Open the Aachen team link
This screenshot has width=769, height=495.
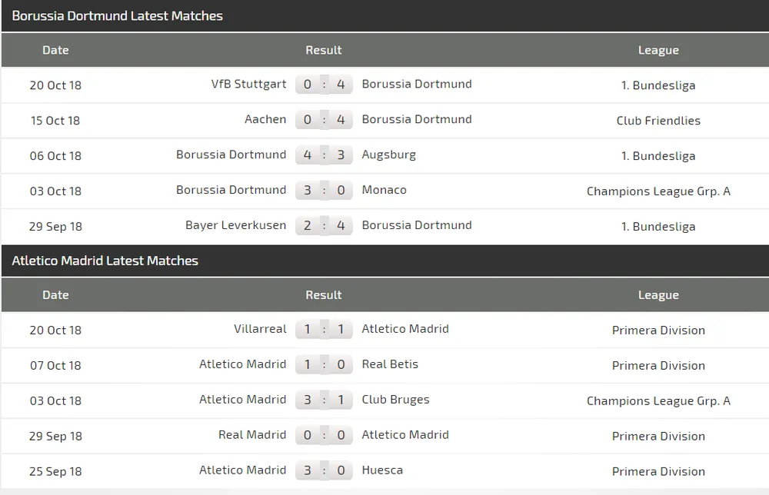pyautogui.click(x=265, y=120)
